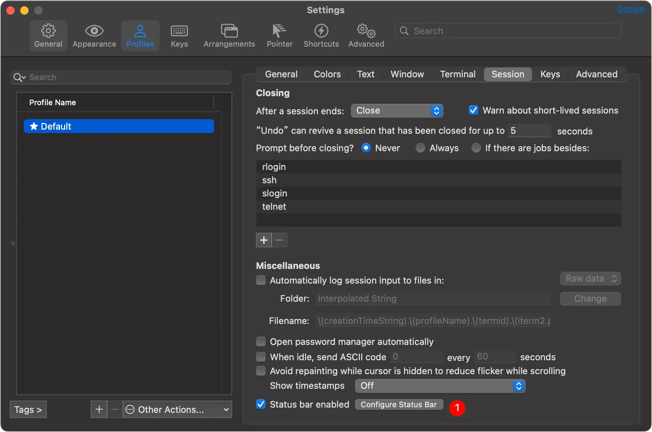Image resolution: width=652 pixels, height=432 pixels.
Task: Follow the Donate link
Action: pos(630,9)
